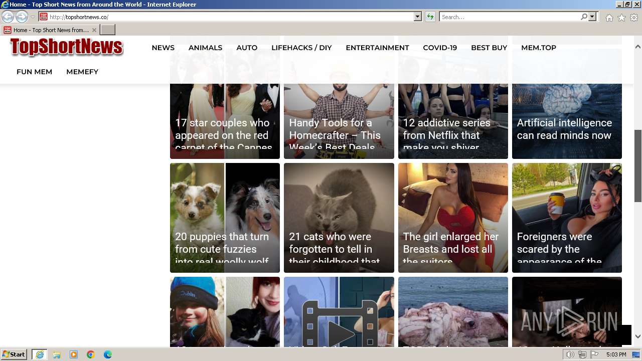Open the search provider dropdown arrow

[x=592, y=17]
